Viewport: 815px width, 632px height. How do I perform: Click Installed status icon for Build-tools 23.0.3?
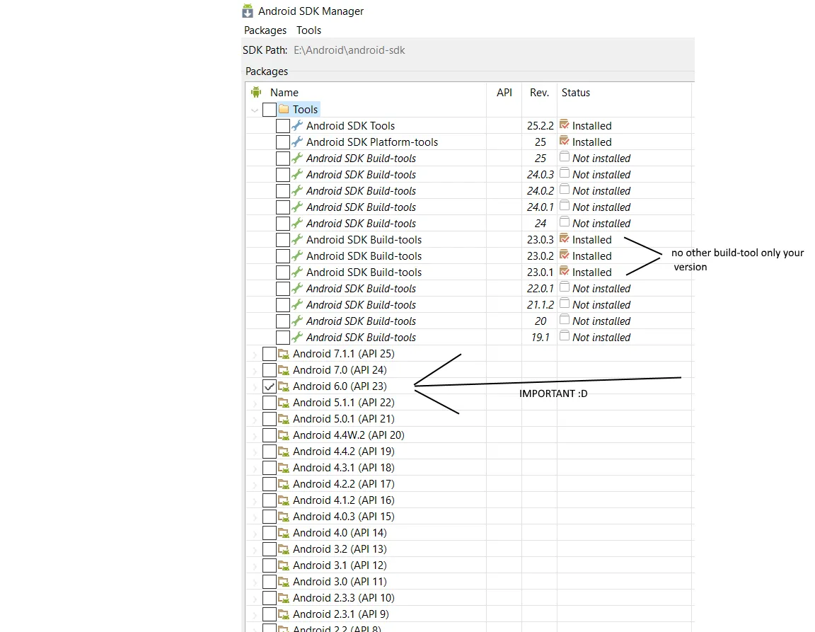(565, 239)
